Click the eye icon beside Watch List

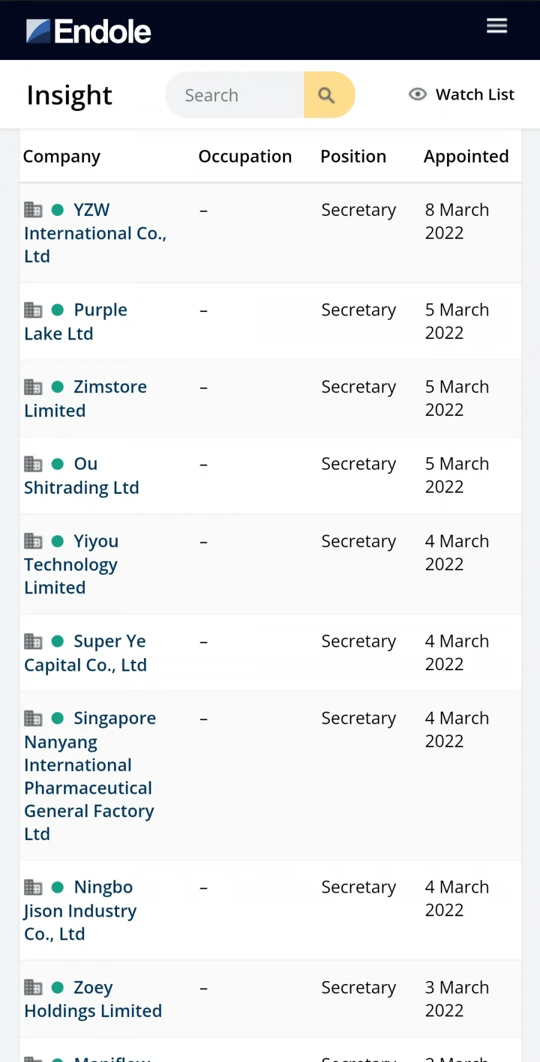(418, 94)
